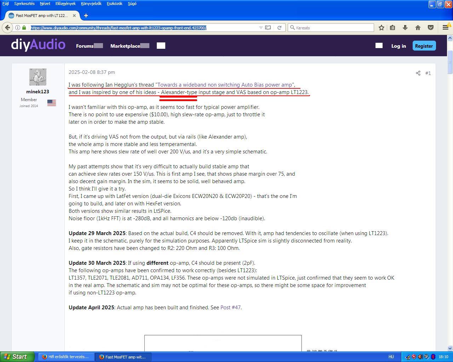Screen dimensions: 453x362
Task: Click the Log in link
Action: pos(398,46)
